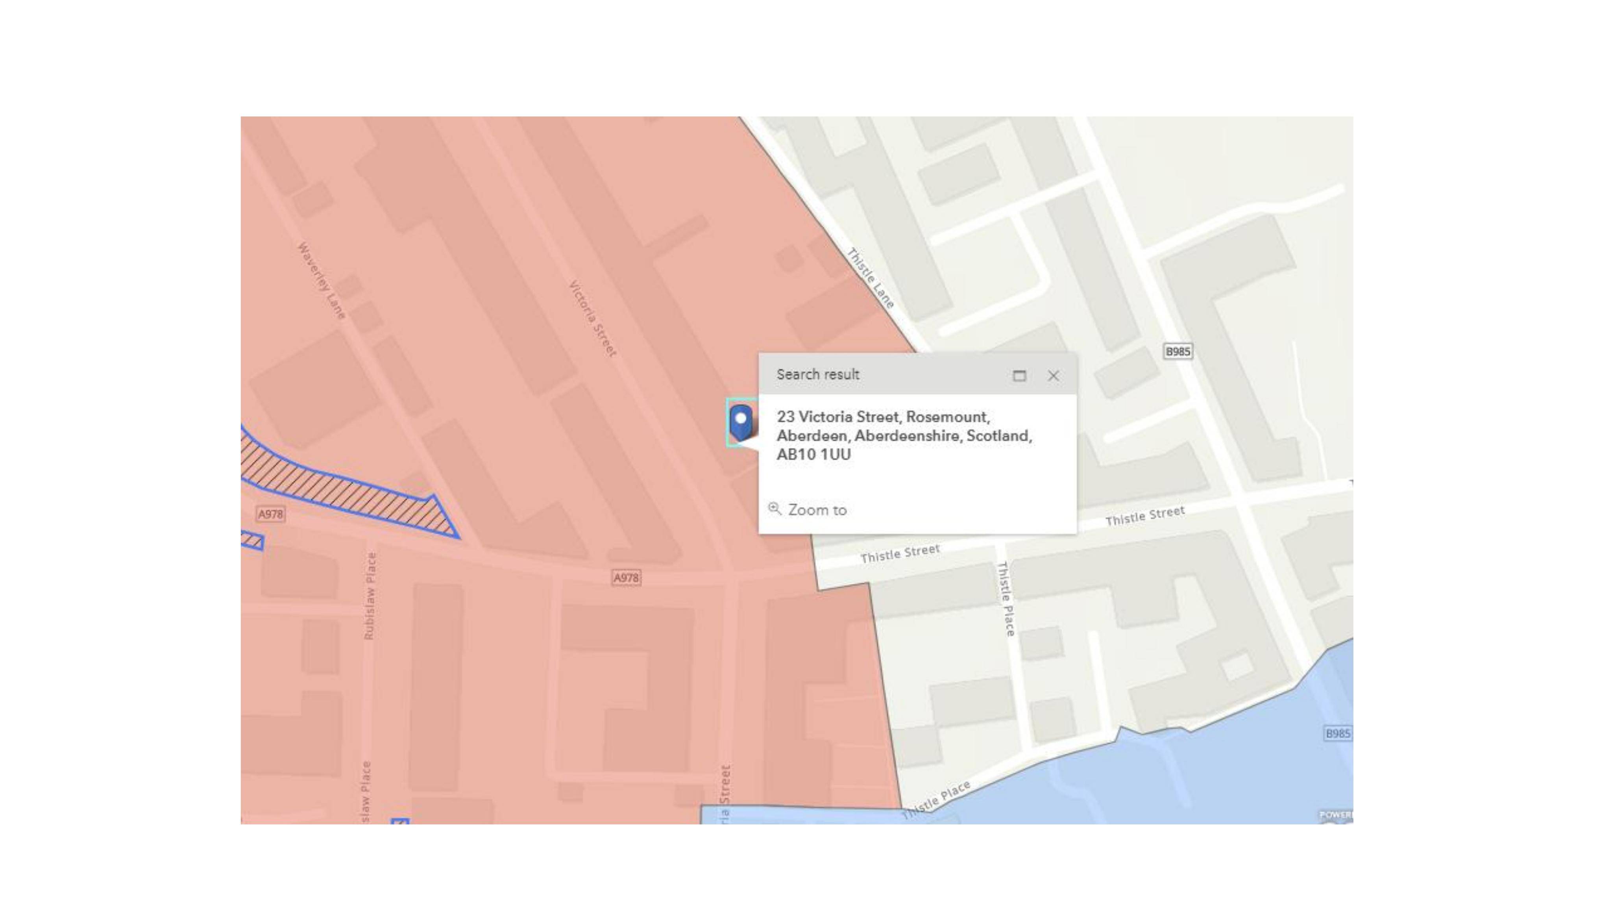The width and height of the screenshot is (1612, 907).
Task: Click the Rubislaw Place road label
Action: pos(370,596)
